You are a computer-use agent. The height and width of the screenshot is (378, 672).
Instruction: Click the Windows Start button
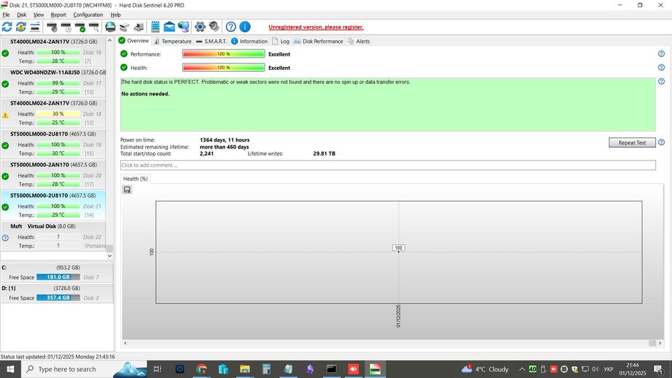coord(10,369)
